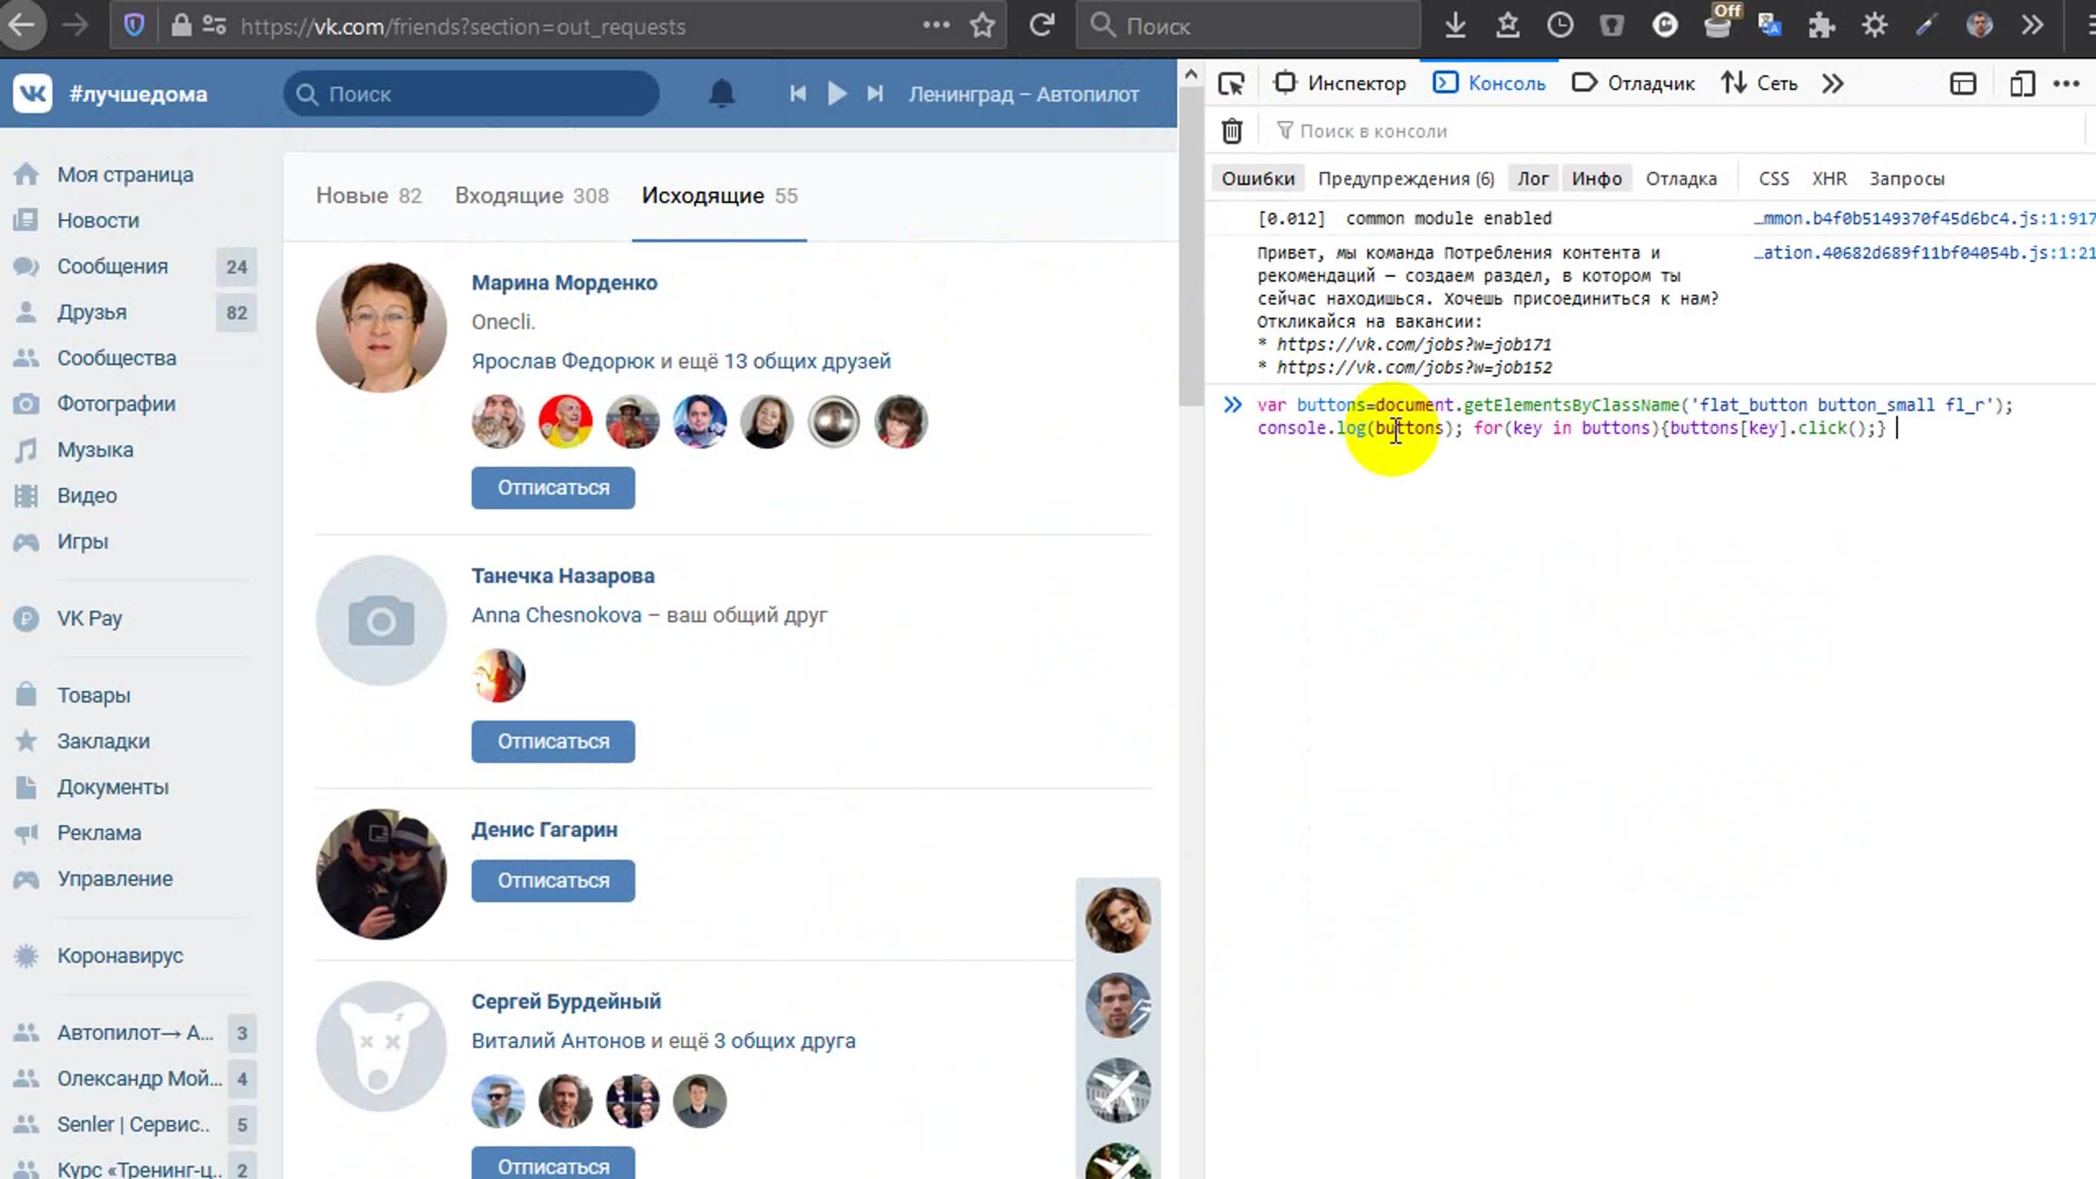This screenshot has width=2096, height=1179.
Task: Open Денис Гагарин profile photo
Action: pyautogui.click(x=381, y=874)
